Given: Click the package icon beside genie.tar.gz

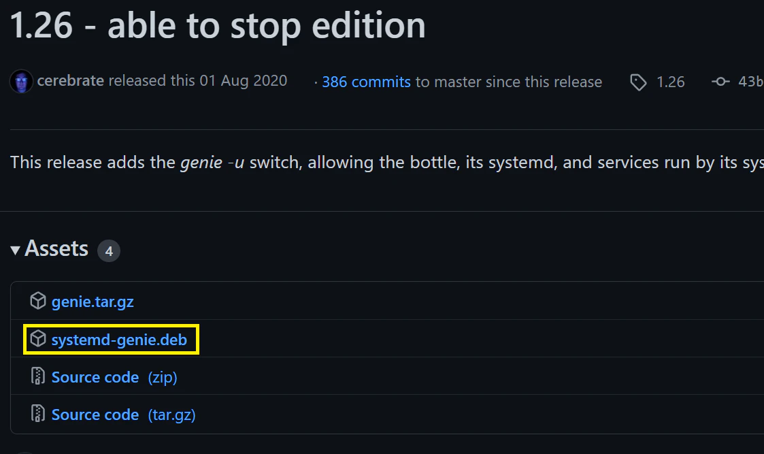Looking at the screenshot, I should pyautogui.click(x=38, y=301).
